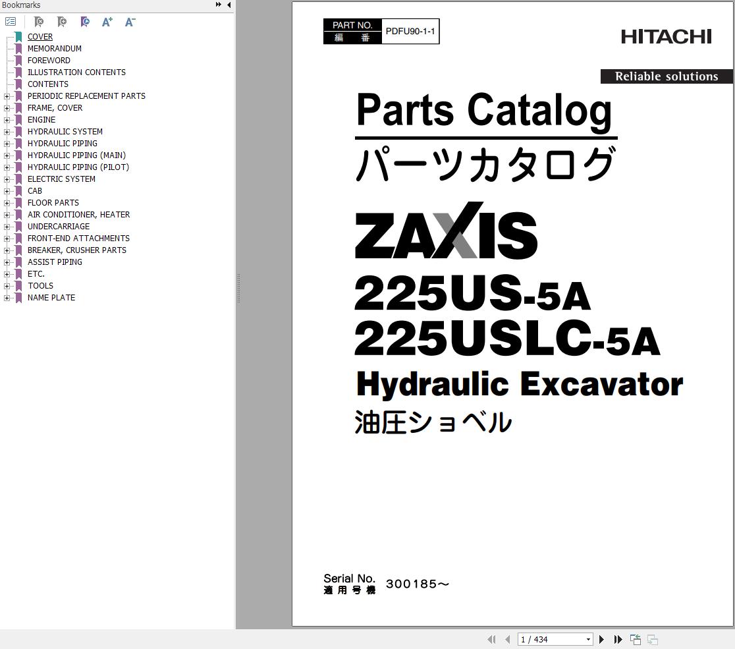Click the delete bookmark icon
This screenshot has height=649, width=735.
coord(38,22)
